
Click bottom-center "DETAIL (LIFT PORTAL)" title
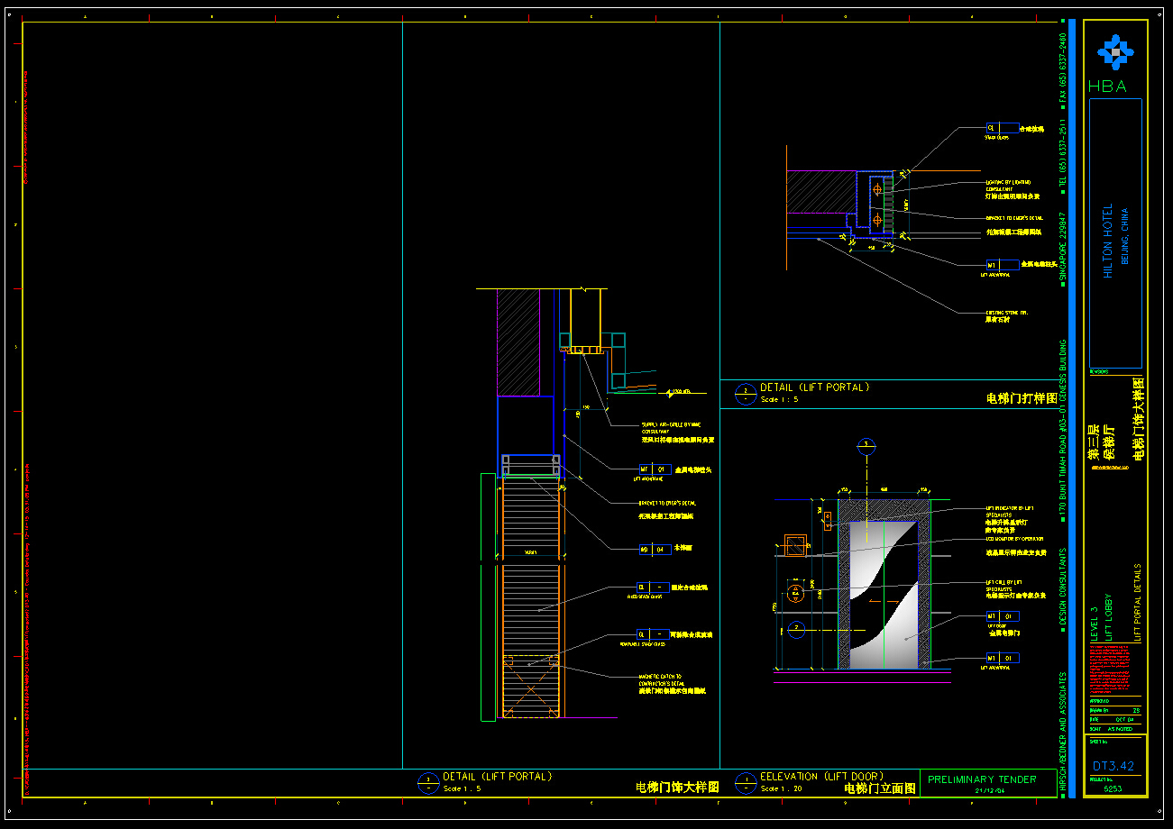[x=498, y=776]
